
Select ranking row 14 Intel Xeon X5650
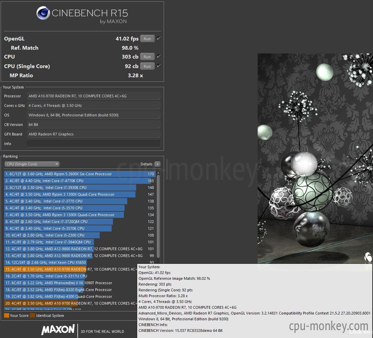80,262
